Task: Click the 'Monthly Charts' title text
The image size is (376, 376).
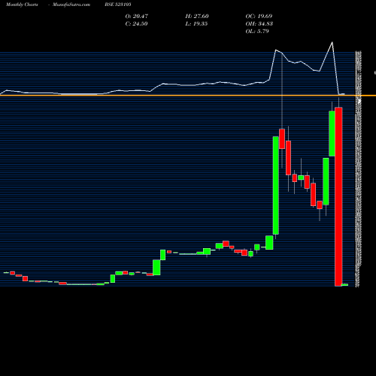Action: pos(22,5)
